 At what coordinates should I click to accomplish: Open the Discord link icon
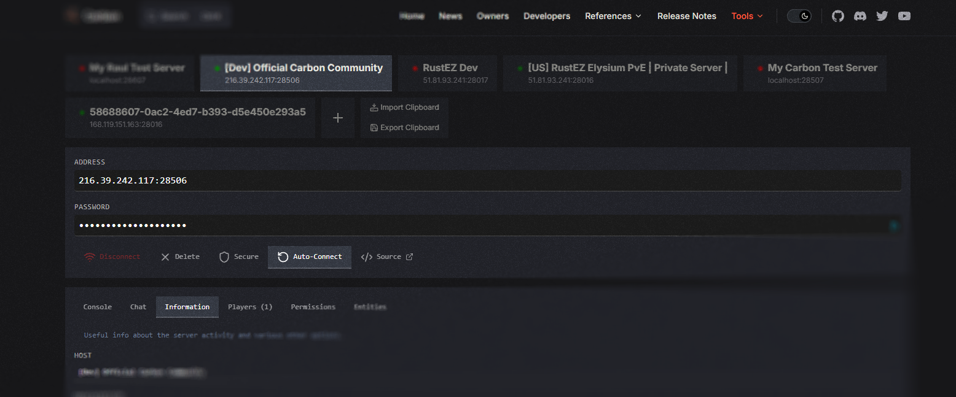click(x=860, y=16)
